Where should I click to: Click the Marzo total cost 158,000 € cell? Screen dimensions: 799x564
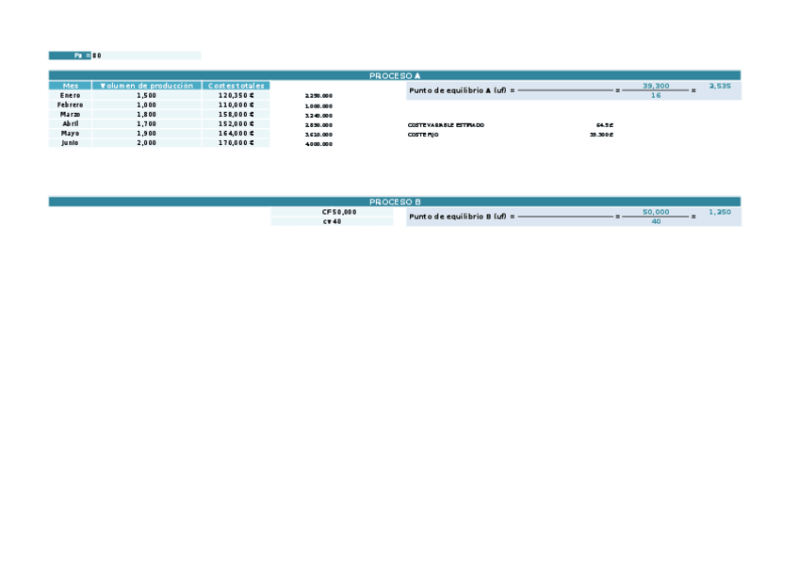pyautogui.click(x=236, y=114)
